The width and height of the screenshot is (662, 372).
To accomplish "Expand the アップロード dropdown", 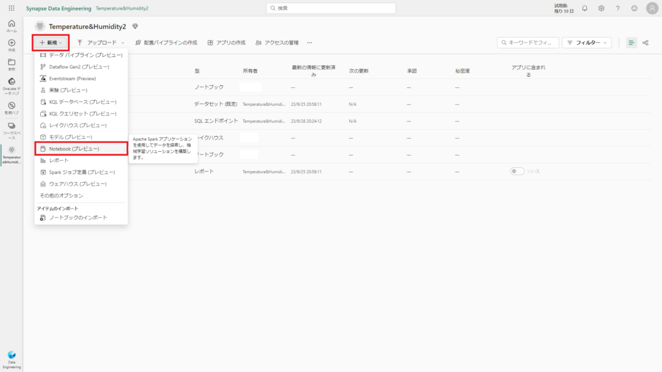I will [101, 43].
